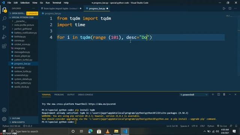Image resolution: width=240 pixels, height=135 pixels.
Task: Switch to the Output panel tab
Action: click(x=71, y=94)
